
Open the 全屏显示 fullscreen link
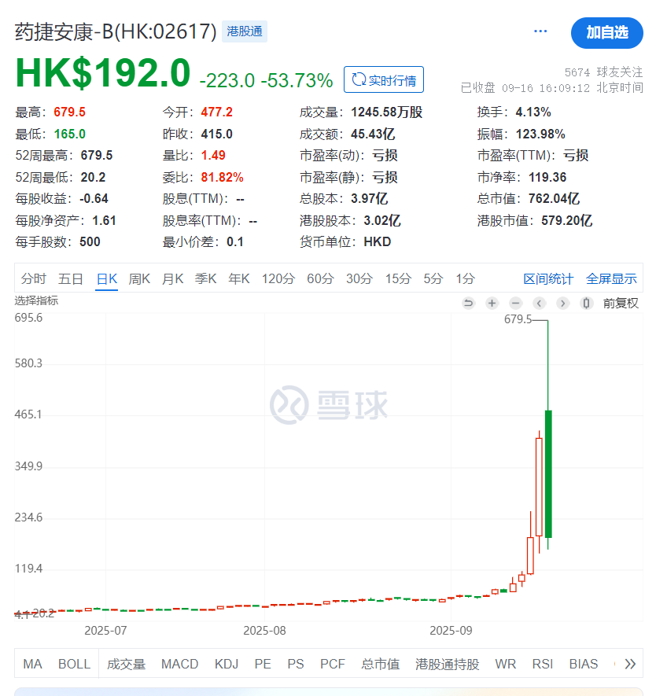[612, 278]
